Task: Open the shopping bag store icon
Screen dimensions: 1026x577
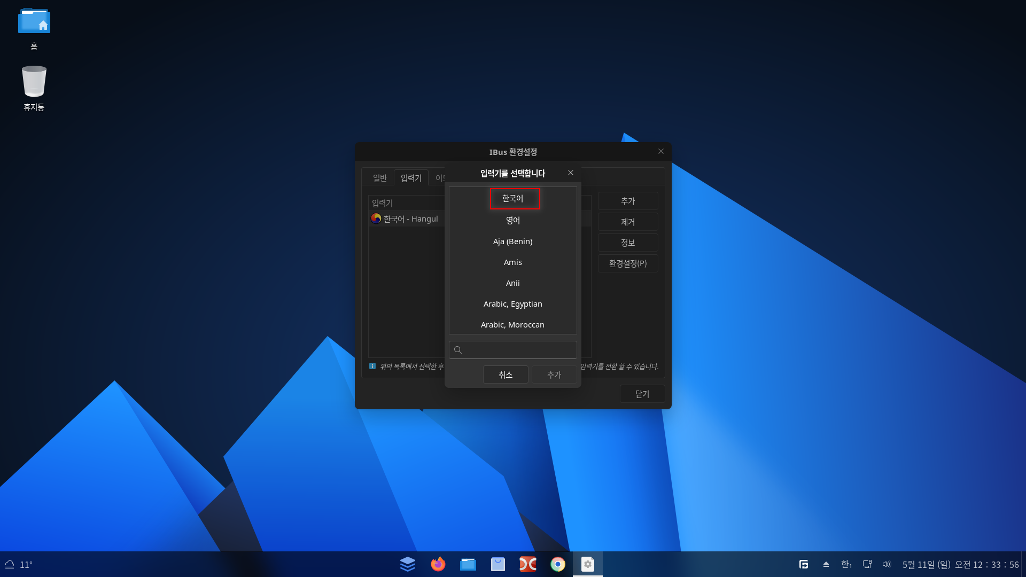Action: (498, 564)
